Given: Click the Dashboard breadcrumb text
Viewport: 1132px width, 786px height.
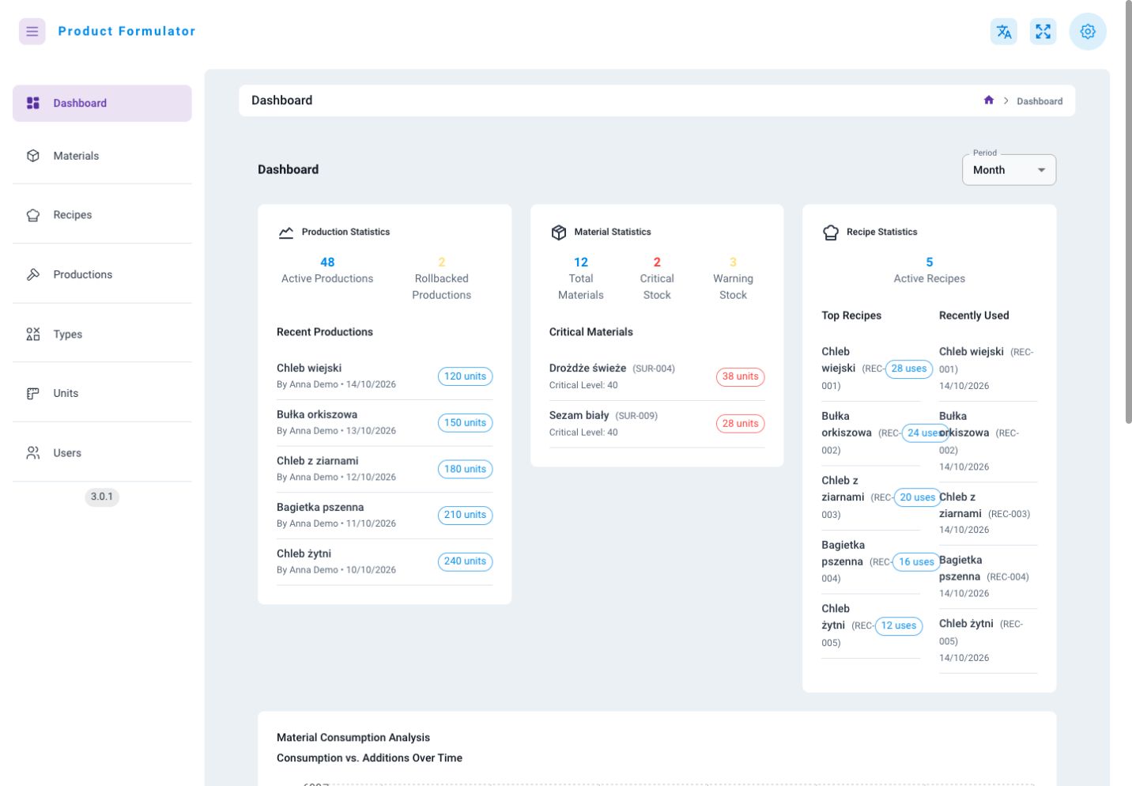Looking at the screenshot, I should point(1040,101).
